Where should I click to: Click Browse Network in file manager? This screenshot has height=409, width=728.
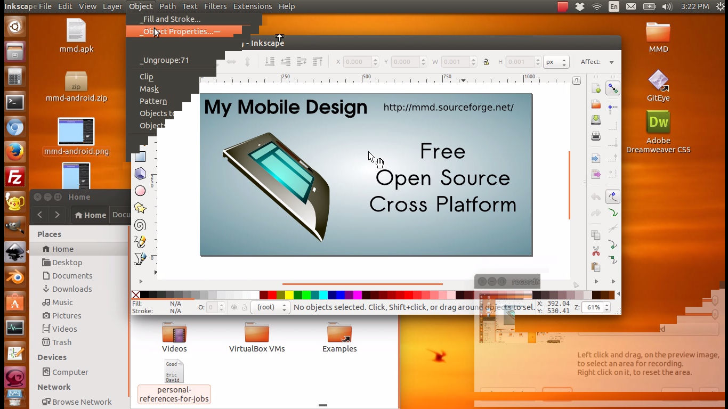click(82, 402)
